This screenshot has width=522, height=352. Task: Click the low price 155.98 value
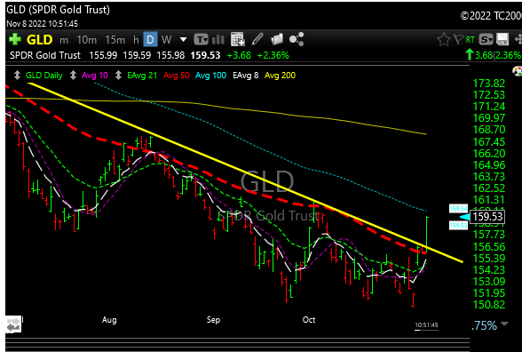[170, 55]
